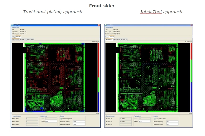Select M62445-01 layer tab in IntelliTool window
Screen dimensions: 205x136
pos(109,39)
